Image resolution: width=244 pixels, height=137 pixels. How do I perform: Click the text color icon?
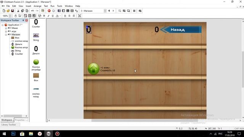57,16
